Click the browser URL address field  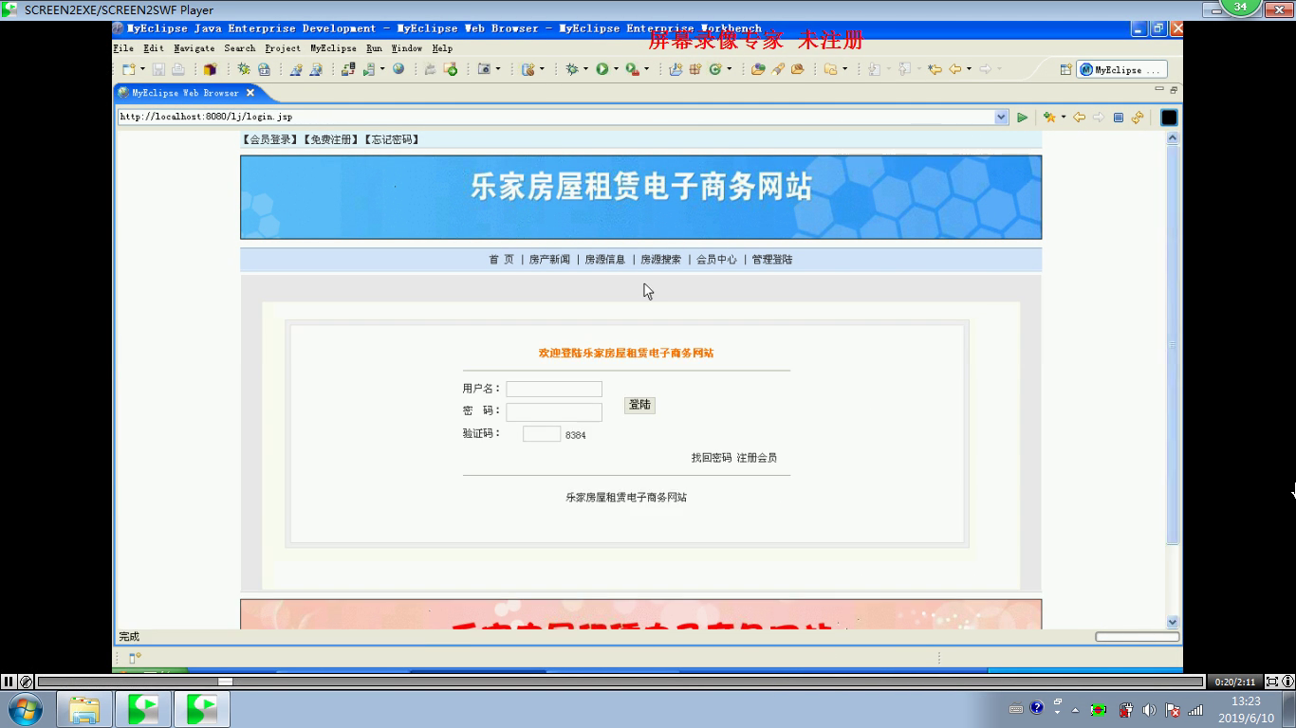pos(556,117)
